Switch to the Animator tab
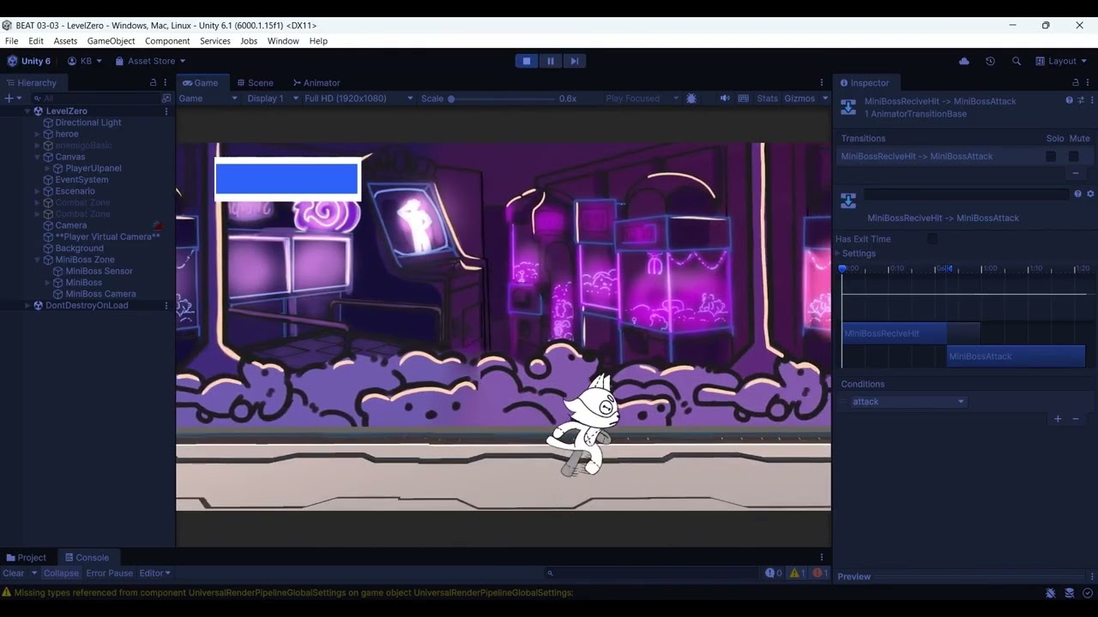1098x617 pixels. pyautogui.click(x=317, y=82)
